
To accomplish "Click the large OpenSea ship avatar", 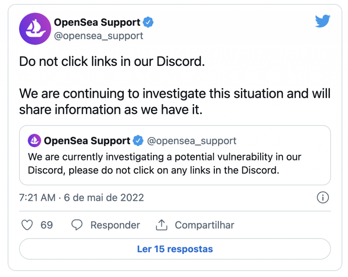I will point(35,29).
